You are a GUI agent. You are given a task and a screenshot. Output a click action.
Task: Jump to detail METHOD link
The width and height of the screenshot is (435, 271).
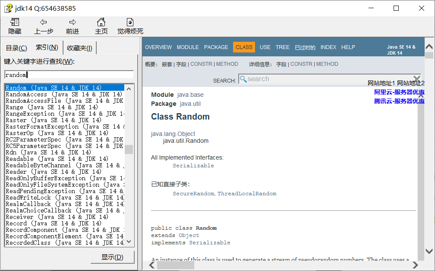tap(327, 64)
